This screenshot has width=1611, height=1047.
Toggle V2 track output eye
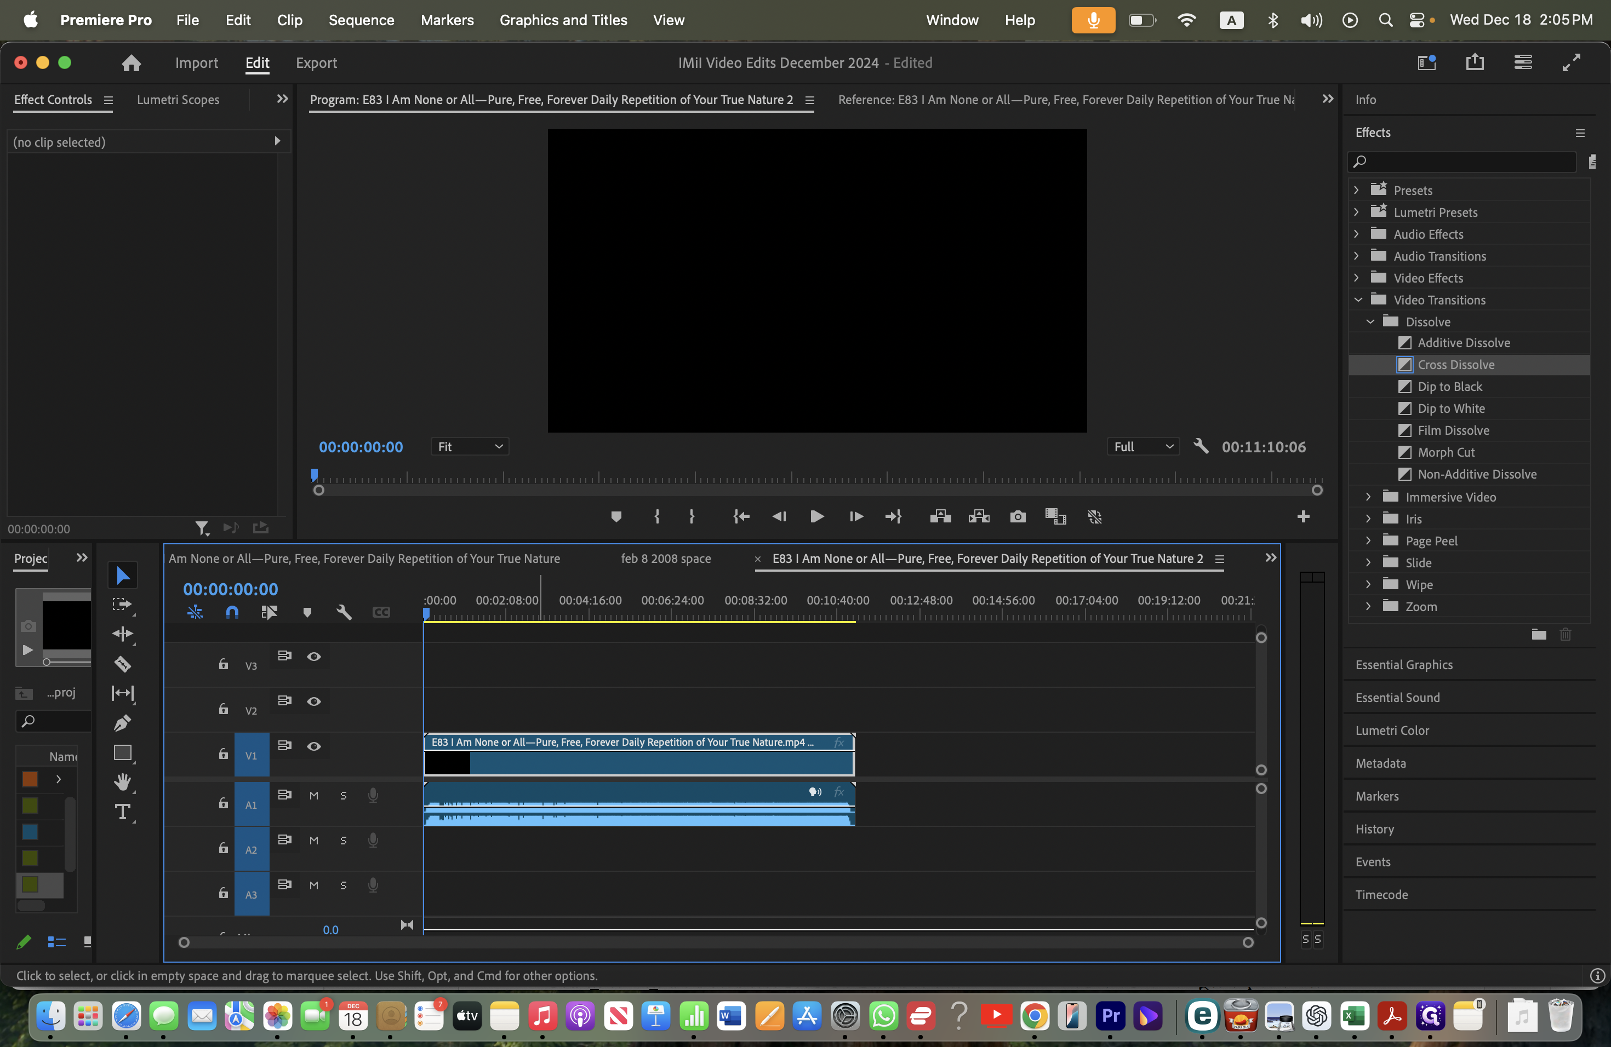pyautogui.click(x=313, y=701)
